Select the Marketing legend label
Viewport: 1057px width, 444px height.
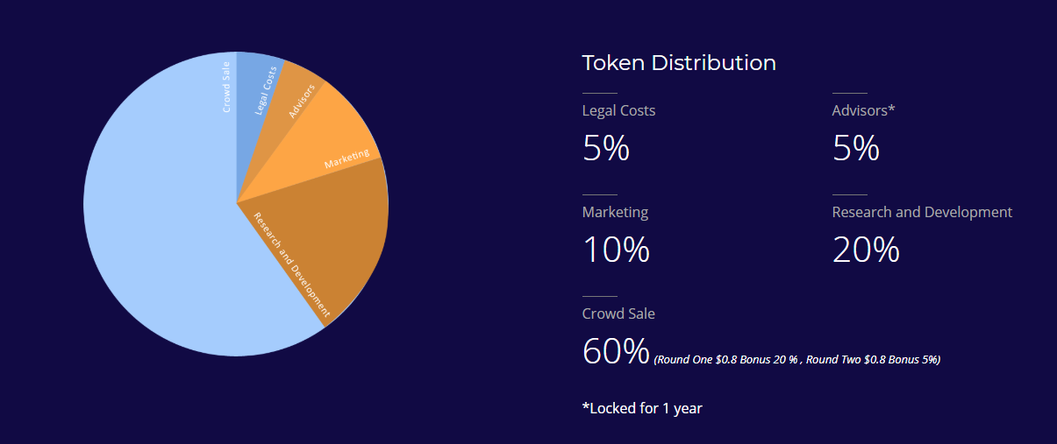616,212
